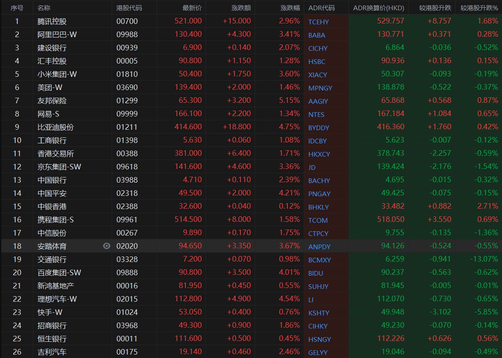Viewport: 502px width, 358px height.
Task: Open the AAGIY ADR code link
Action: (x=318, y=101)
